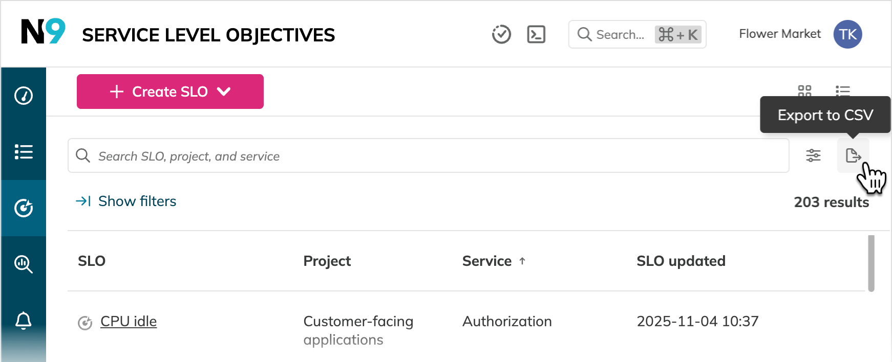Open the alerts bell icon in the sidebar
Viewport: 892px width, 362px height.
(x=23, y=321)
